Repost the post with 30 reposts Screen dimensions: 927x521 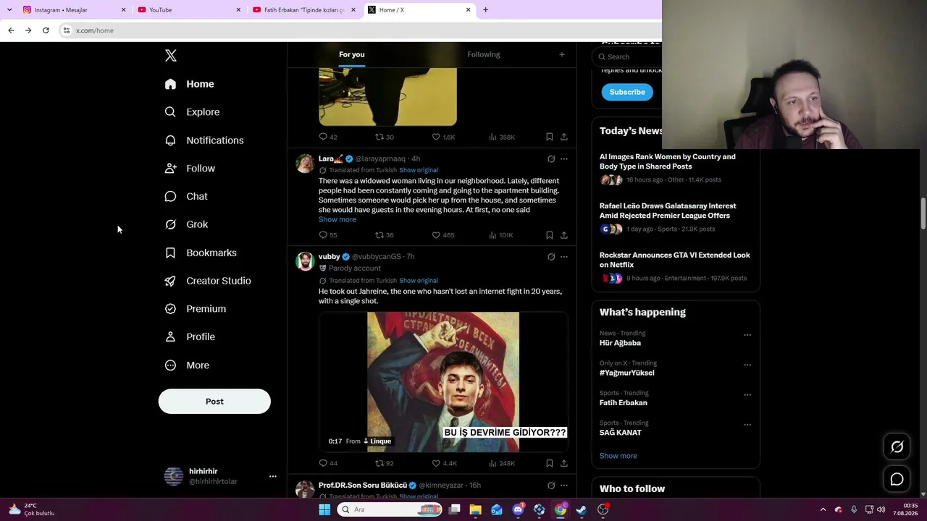pos(379,137)
